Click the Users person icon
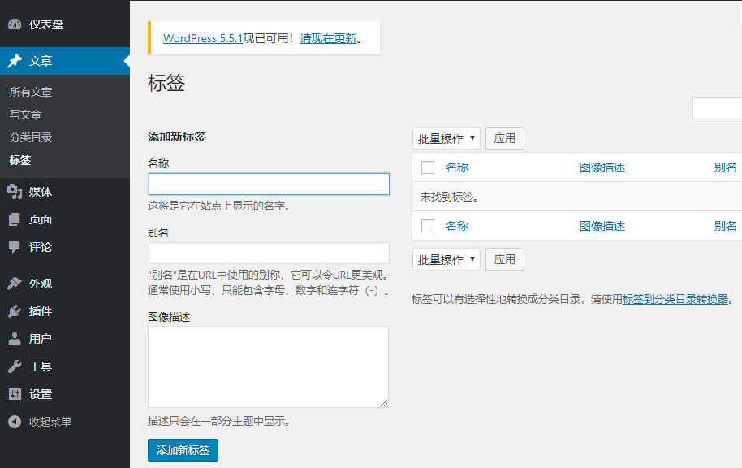742x468 pixels. 15,339
